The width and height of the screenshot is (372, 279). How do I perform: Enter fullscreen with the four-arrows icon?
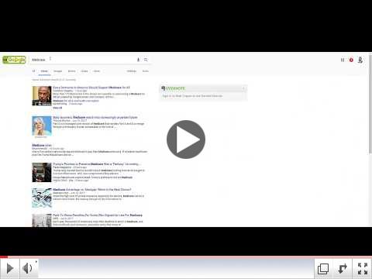pyautogui.click(x=362, y=268)
